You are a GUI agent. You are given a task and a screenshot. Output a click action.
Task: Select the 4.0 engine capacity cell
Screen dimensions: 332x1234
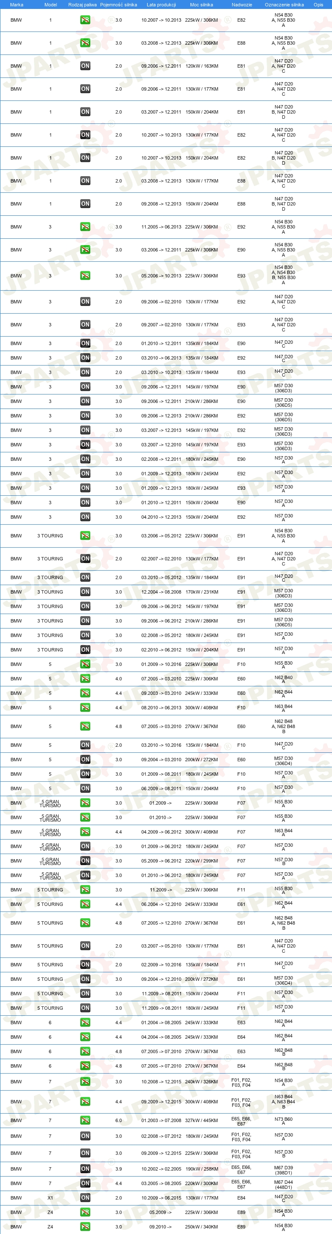click(118, 679)
